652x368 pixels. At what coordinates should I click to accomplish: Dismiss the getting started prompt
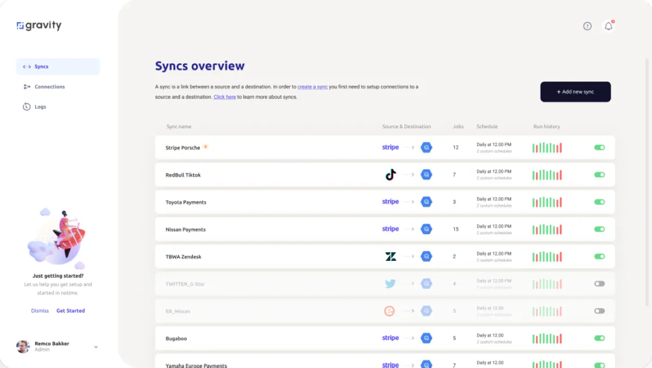[x=40, y=311]
